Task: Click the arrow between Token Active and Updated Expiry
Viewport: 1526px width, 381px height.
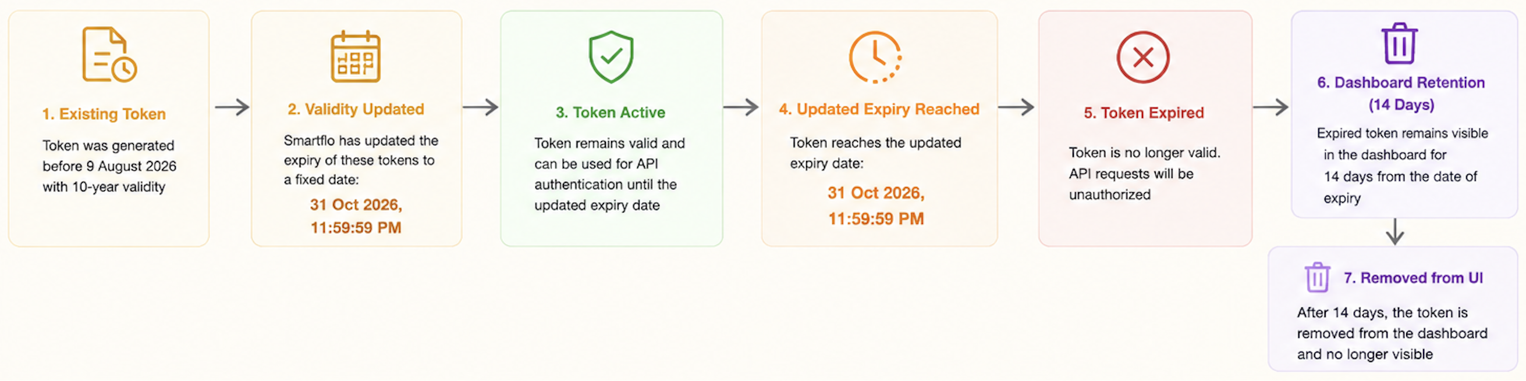Action: [x=740, y=107]
